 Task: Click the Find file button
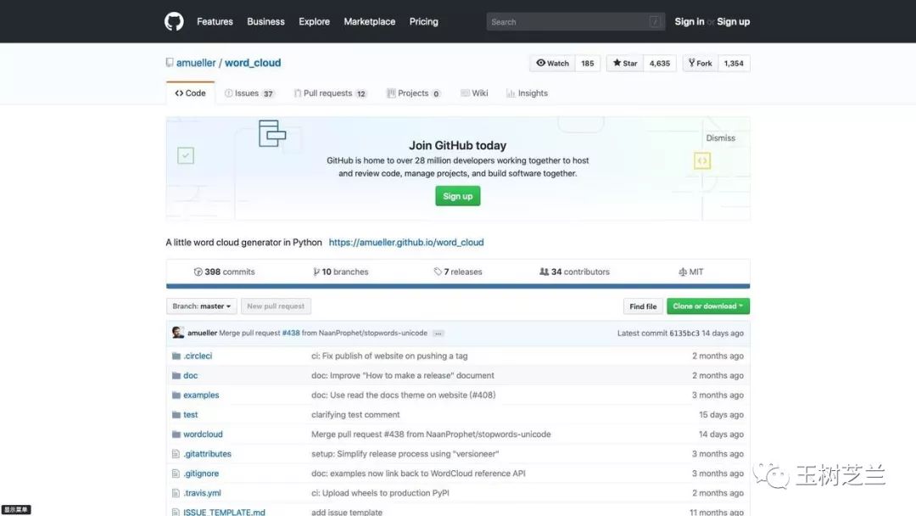643,306
